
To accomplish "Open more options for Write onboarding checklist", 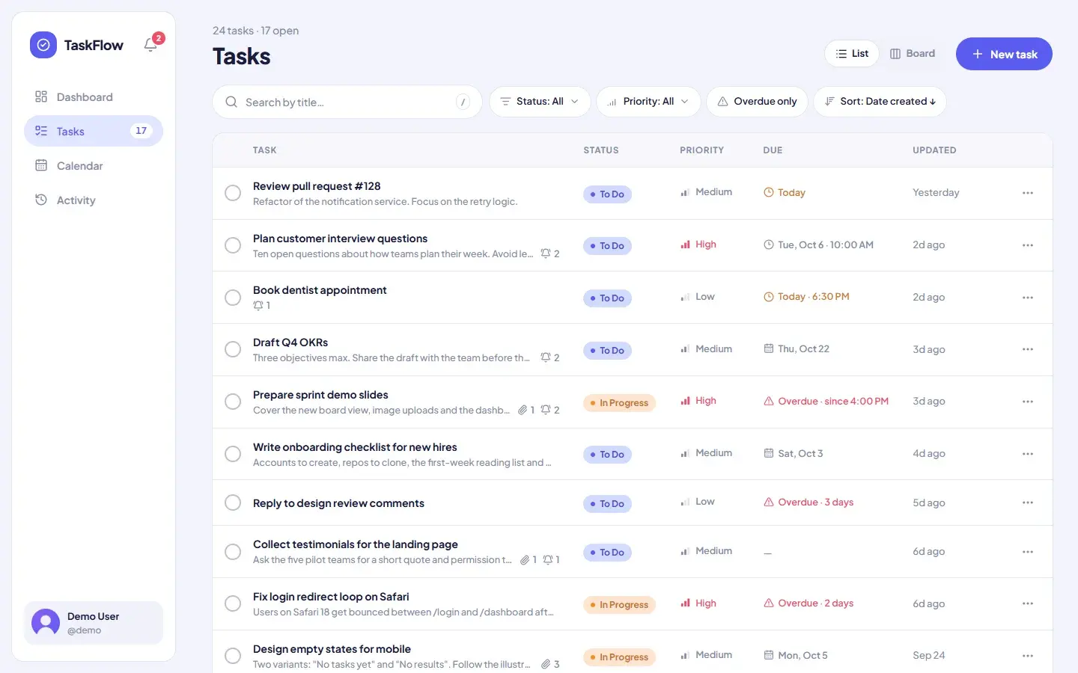I will click(1028, 454).
